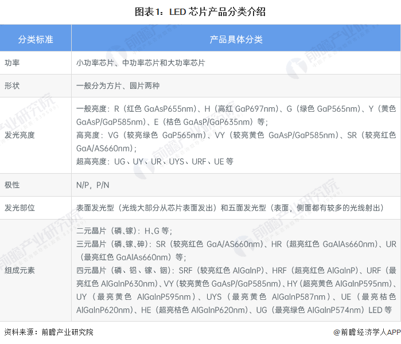Viewport: 401px width, 344px height.
Task: Click the 资料来源：前瞻产业研究院 source text
Action: 49,332
